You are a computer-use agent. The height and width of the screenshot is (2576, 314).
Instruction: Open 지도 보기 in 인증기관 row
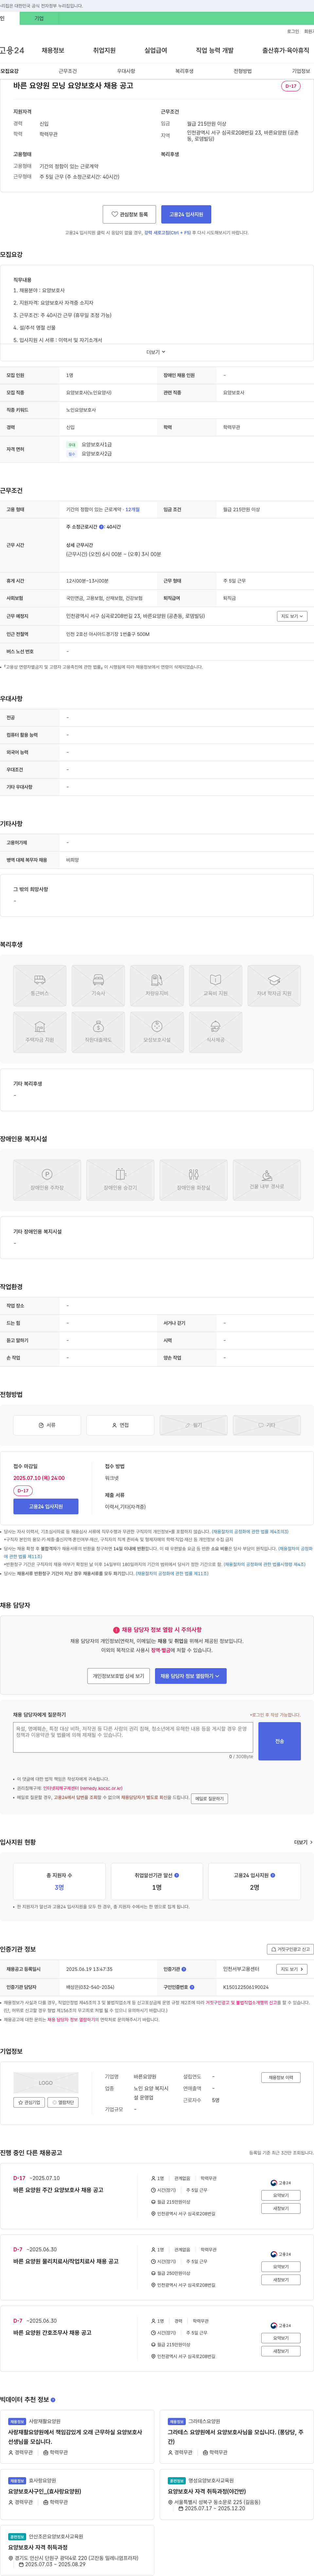[292, 1969]
